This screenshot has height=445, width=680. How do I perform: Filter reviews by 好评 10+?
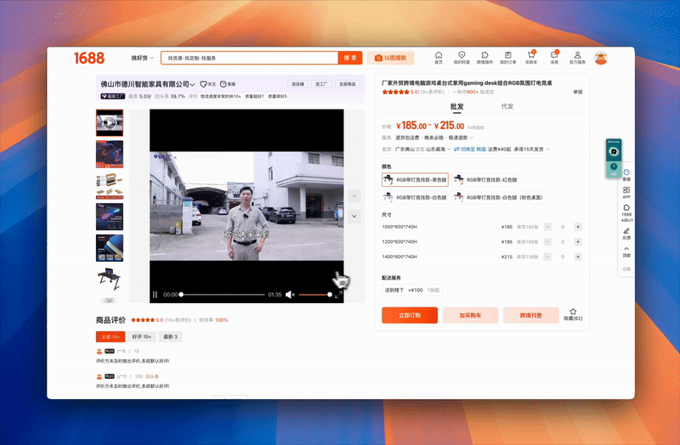click(x=142, y=337)
